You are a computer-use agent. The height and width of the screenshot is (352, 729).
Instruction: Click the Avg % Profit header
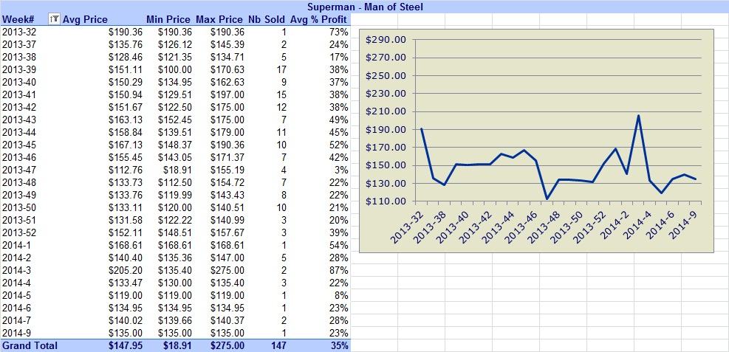319,19
